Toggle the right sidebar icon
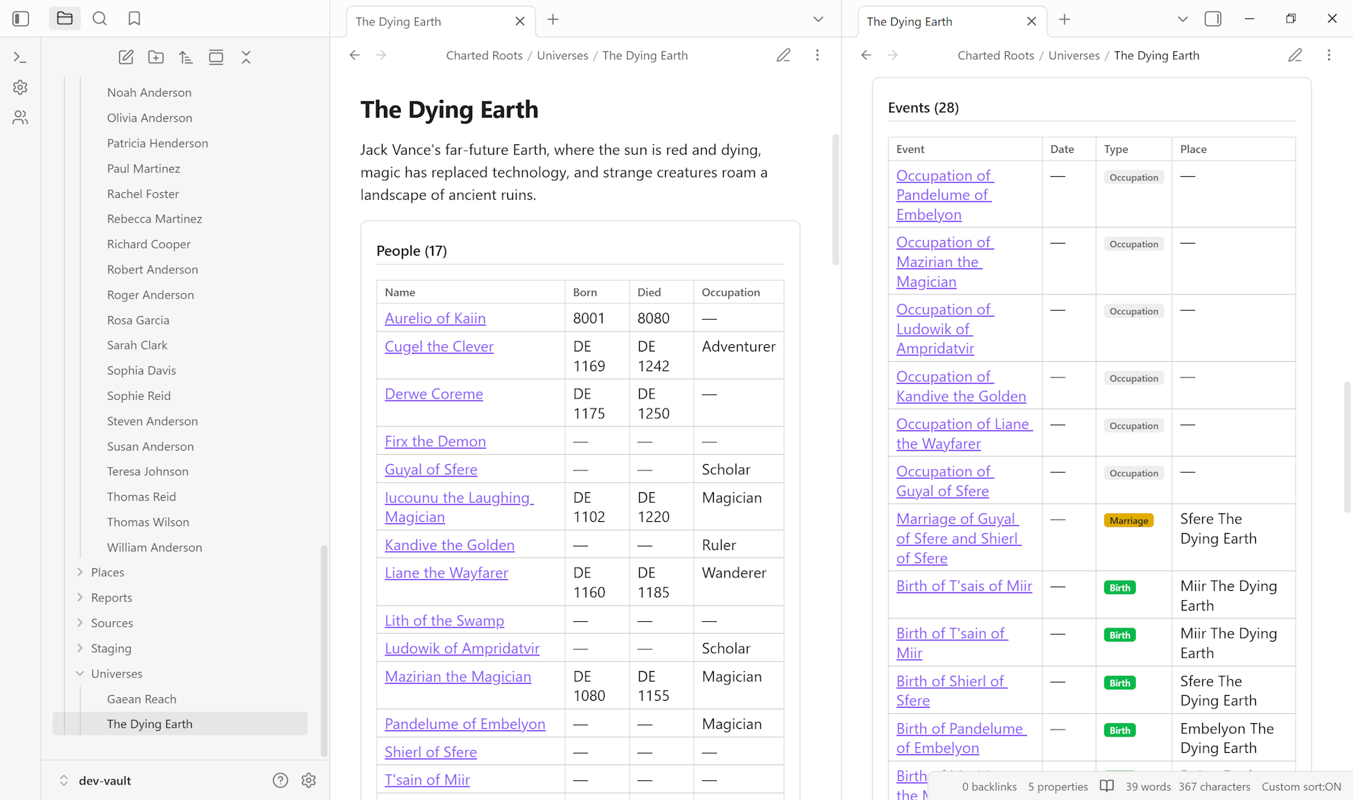Image resolution: width=1353 pixels, height=800 pixels. [x=1213, y=19]
